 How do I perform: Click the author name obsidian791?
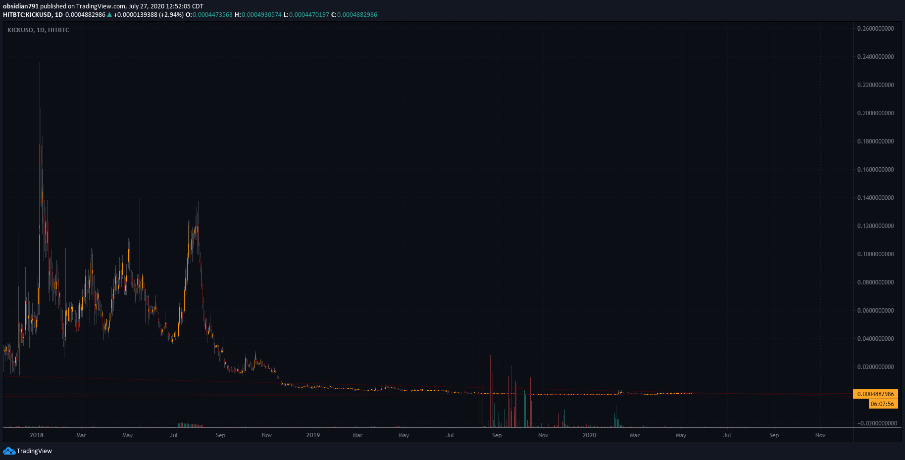pos(21,6)
